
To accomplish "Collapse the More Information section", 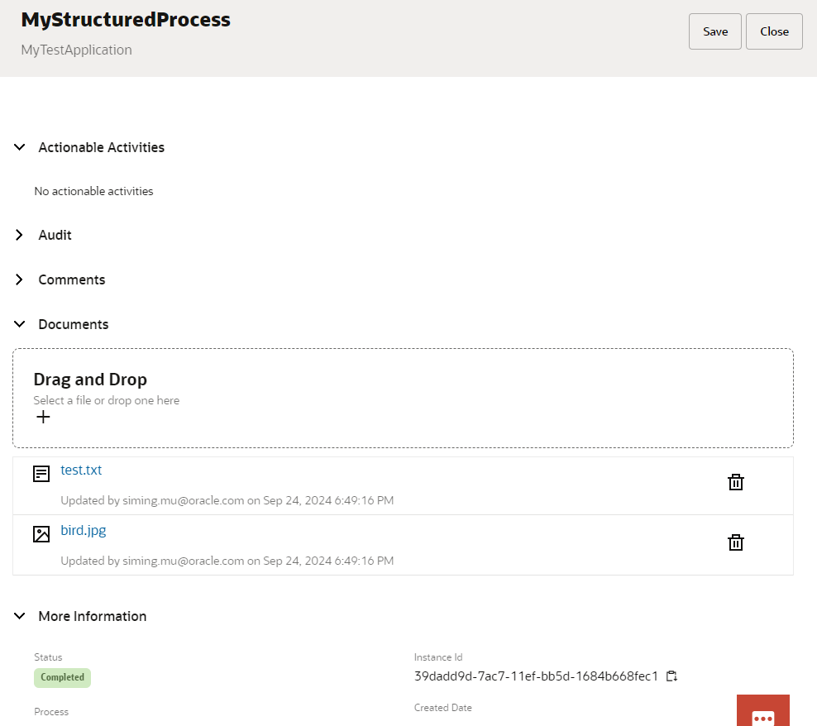I will [20, 616].
